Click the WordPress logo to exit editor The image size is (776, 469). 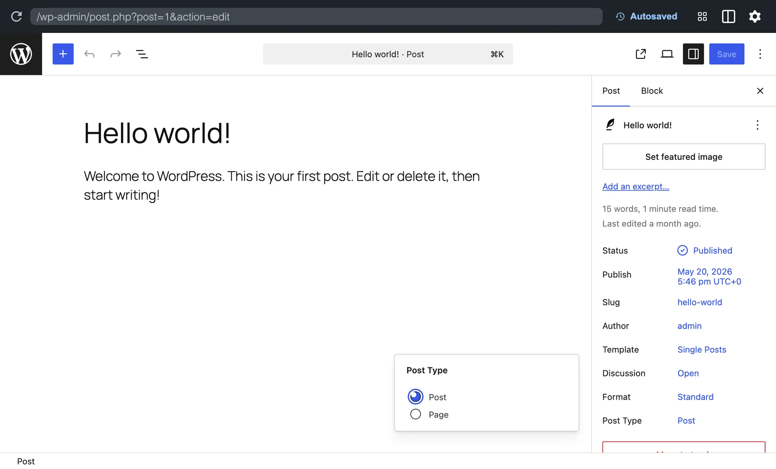point(21,54)
